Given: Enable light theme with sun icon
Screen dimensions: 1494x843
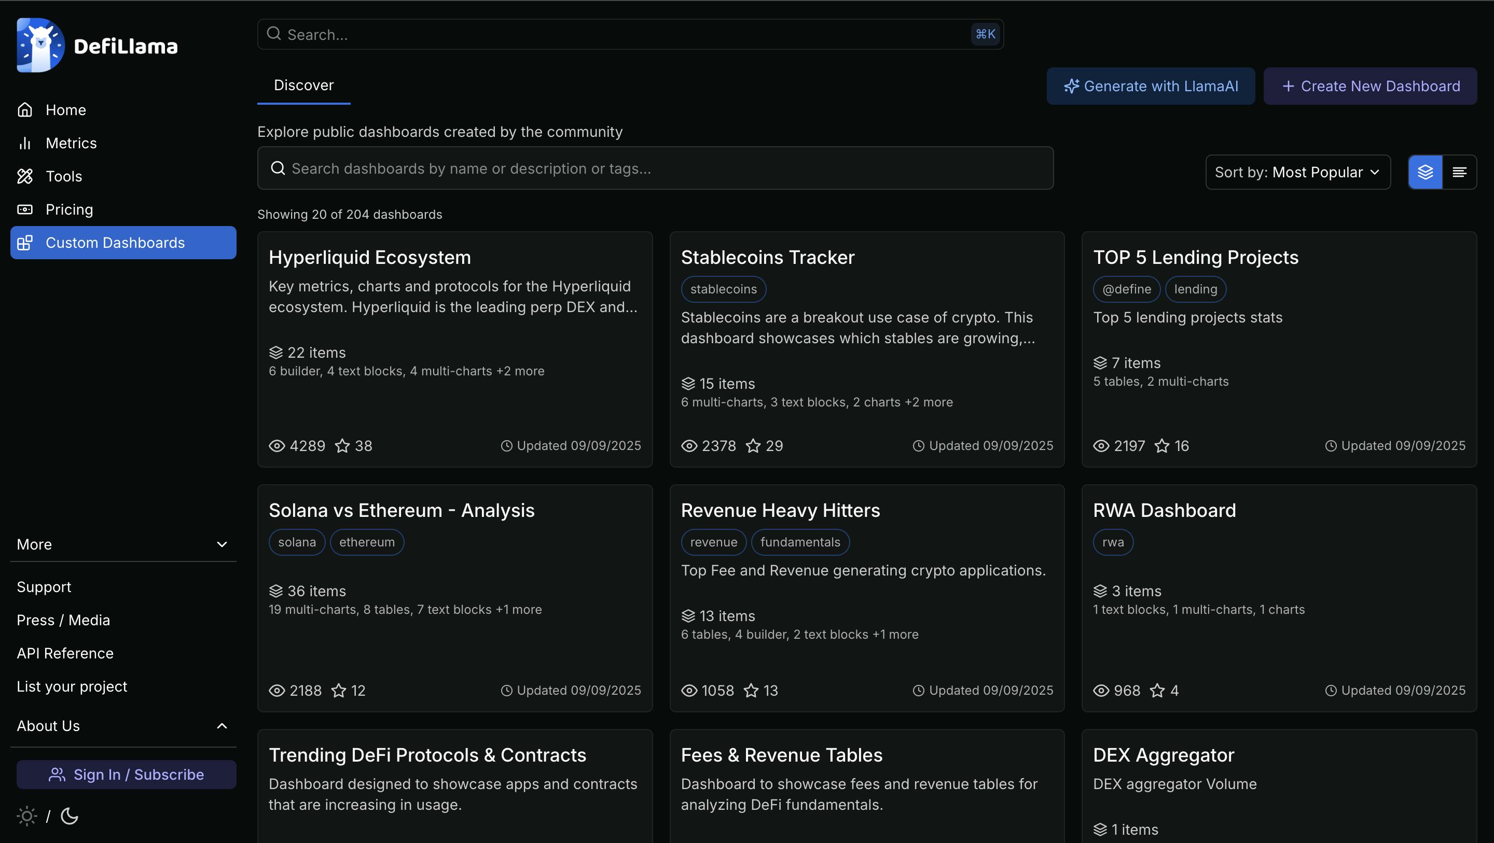Looking at the screenshot, I should pos(26,817).
